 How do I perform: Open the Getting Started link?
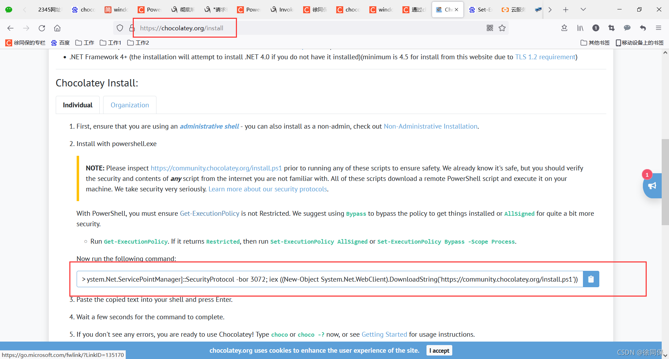(384, 335)
